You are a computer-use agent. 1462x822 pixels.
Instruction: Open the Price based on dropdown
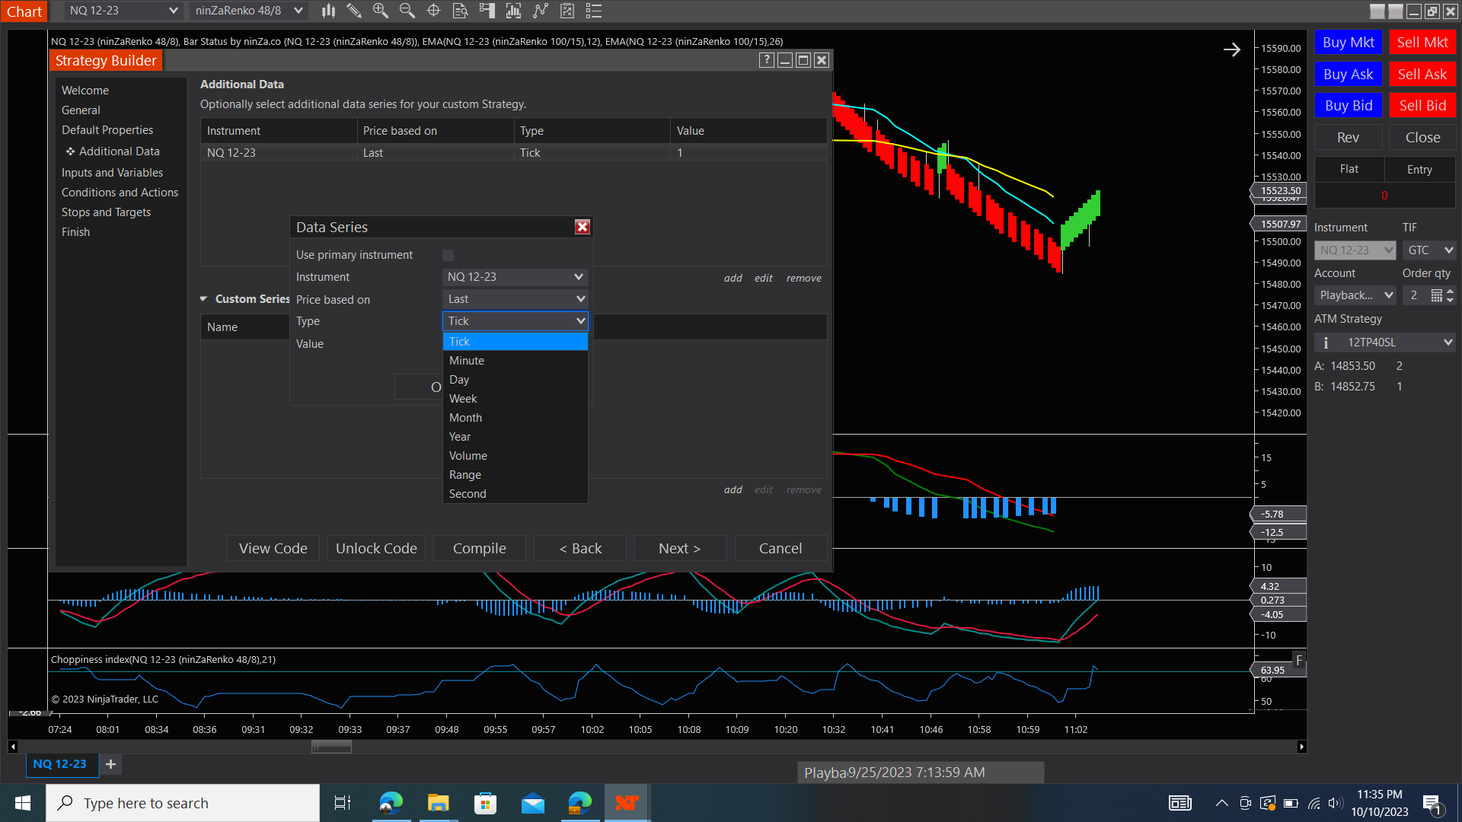pos(516,299)
